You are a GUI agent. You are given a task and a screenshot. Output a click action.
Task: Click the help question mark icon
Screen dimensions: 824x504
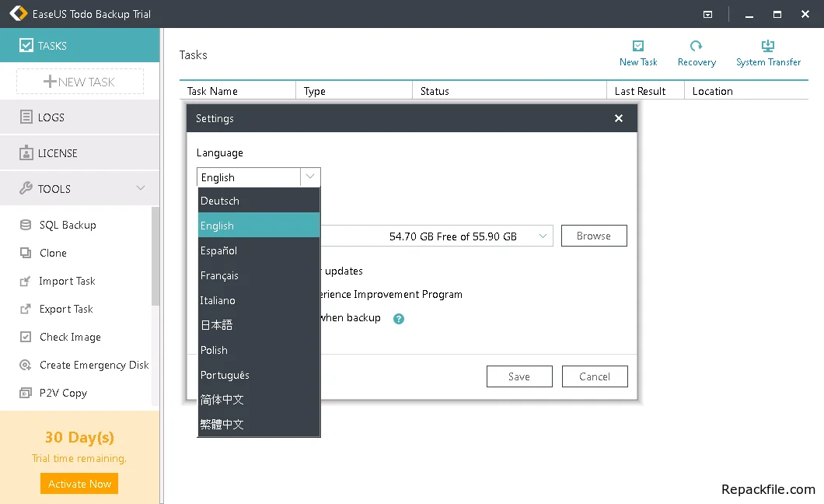pos(399,318)
